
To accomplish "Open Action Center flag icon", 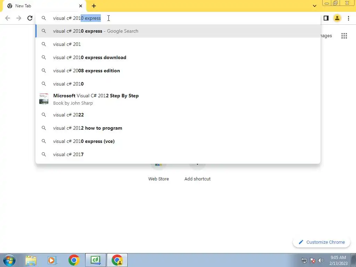I will coord(313,260).
